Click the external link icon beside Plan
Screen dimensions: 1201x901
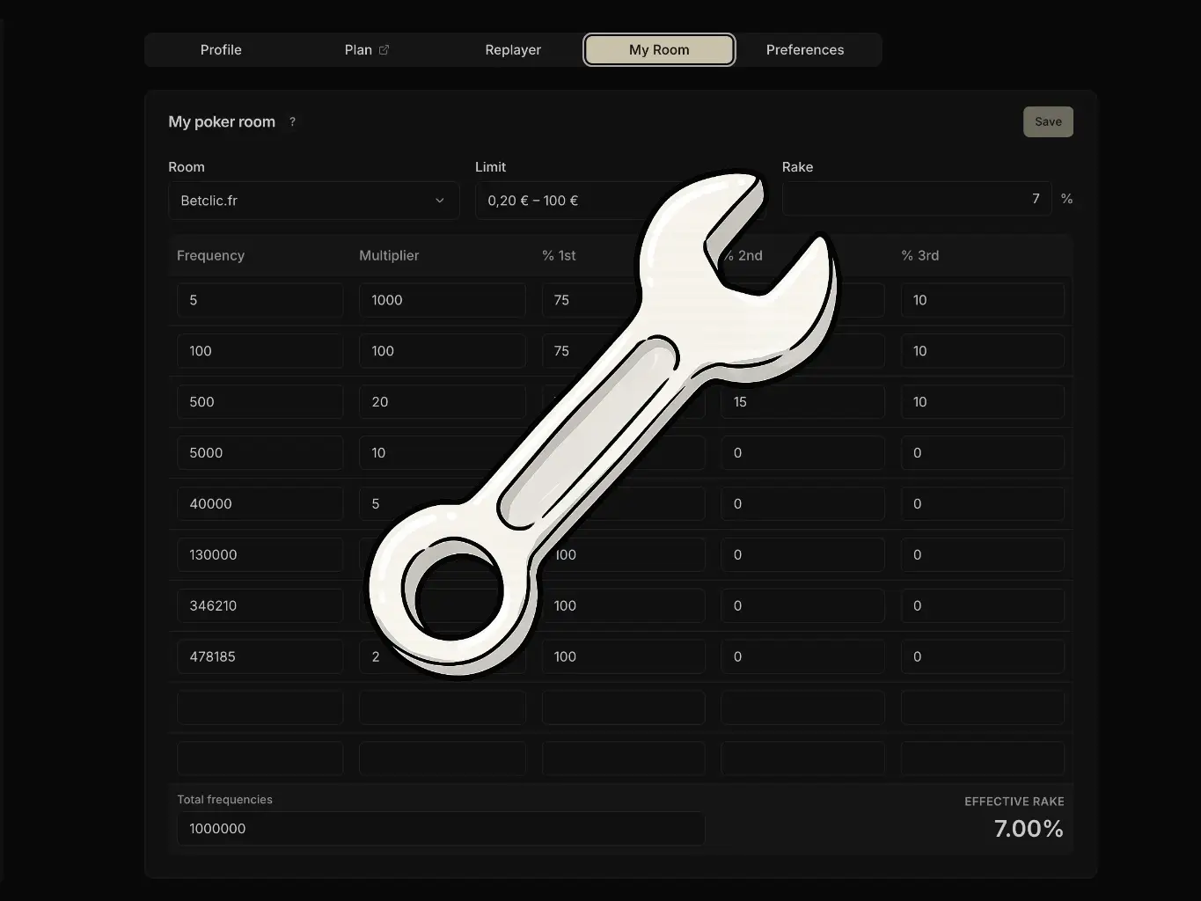[x=384, y=49]
